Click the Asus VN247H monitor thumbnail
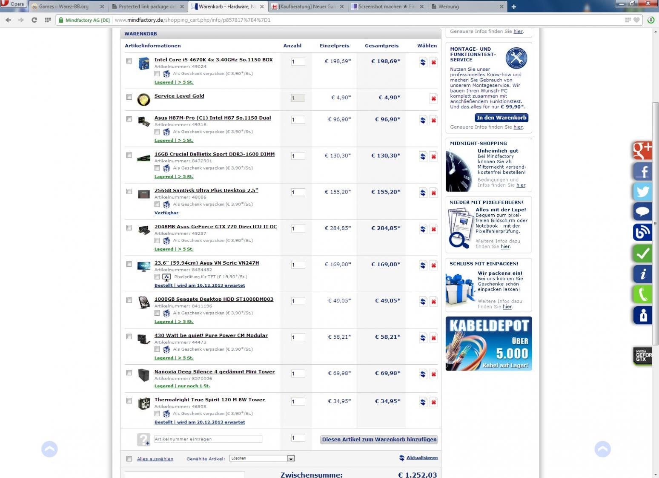This screenshot has height=478, width=659. [144, 267]
